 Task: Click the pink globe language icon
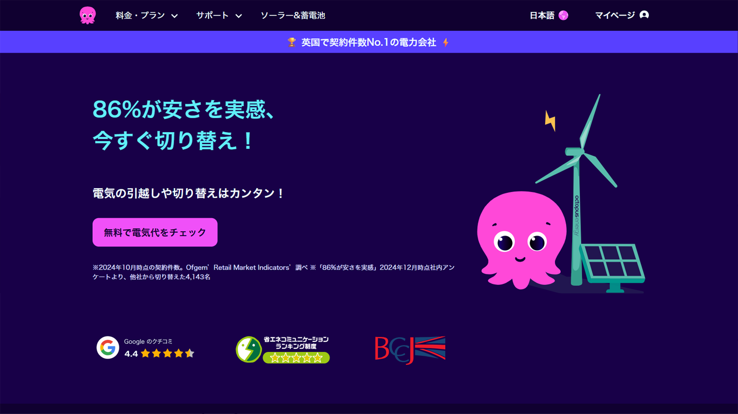[x=563, y=16]
